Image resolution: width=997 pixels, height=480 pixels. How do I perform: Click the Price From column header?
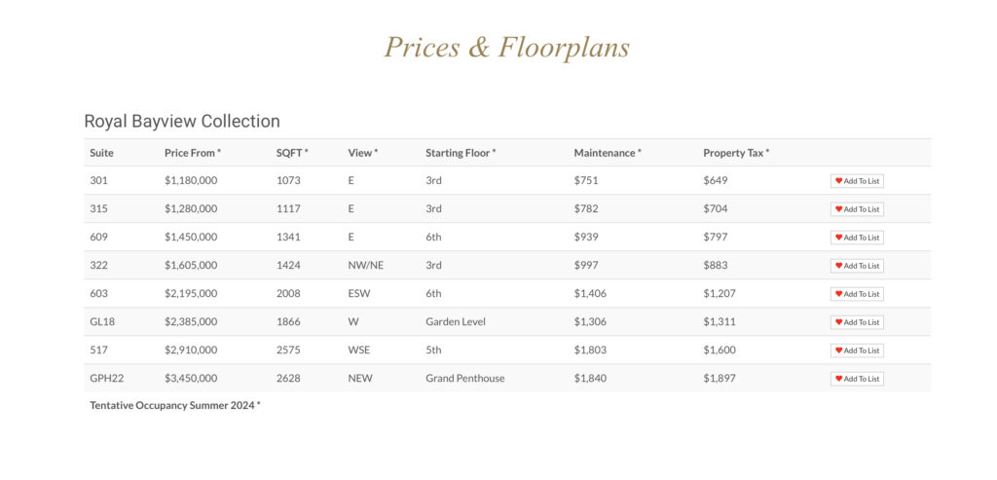coord(193,153)
